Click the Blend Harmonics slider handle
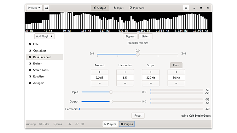The width and height of the screenshot is (237, 133). (138, 54)
